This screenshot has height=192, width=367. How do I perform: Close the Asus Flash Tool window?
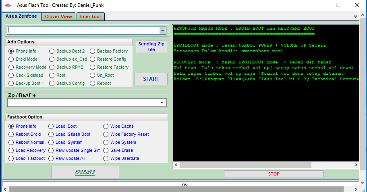coord(357,5)
